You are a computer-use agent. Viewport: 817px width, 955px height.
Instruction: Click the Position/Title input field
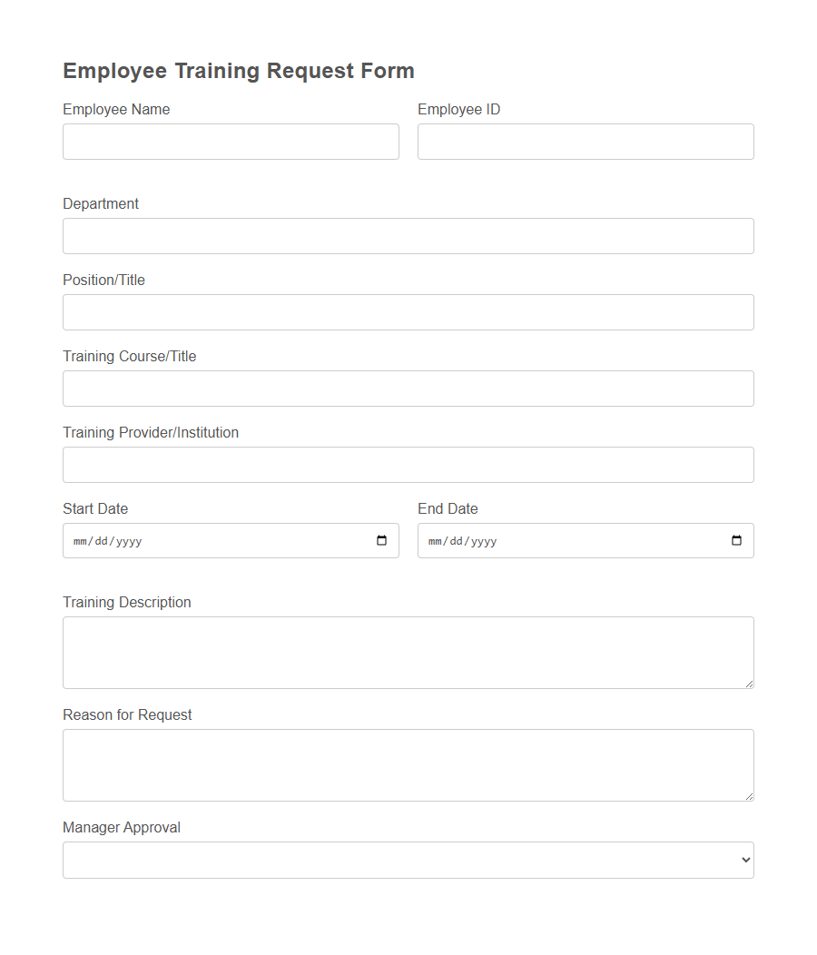[408, 312]
